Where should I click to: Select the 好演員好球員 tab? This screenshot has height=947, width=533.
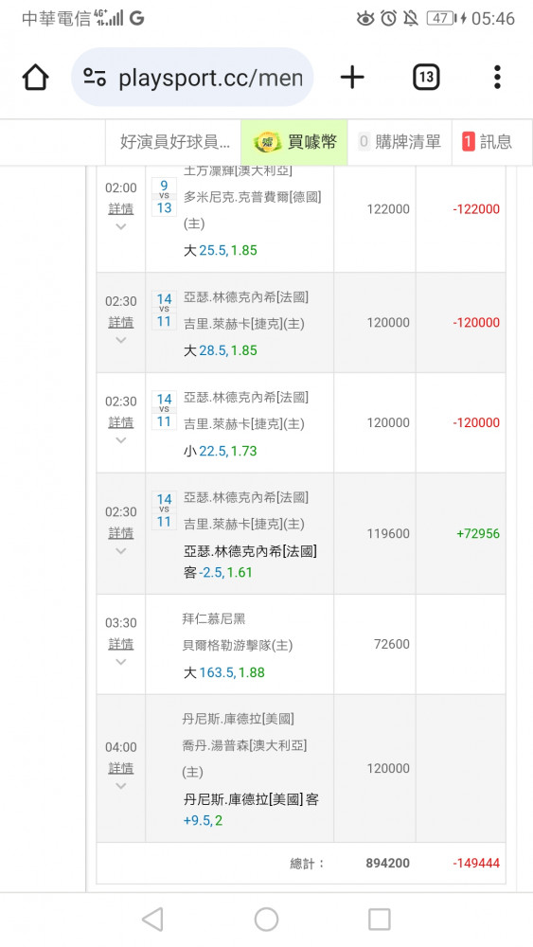174,142
